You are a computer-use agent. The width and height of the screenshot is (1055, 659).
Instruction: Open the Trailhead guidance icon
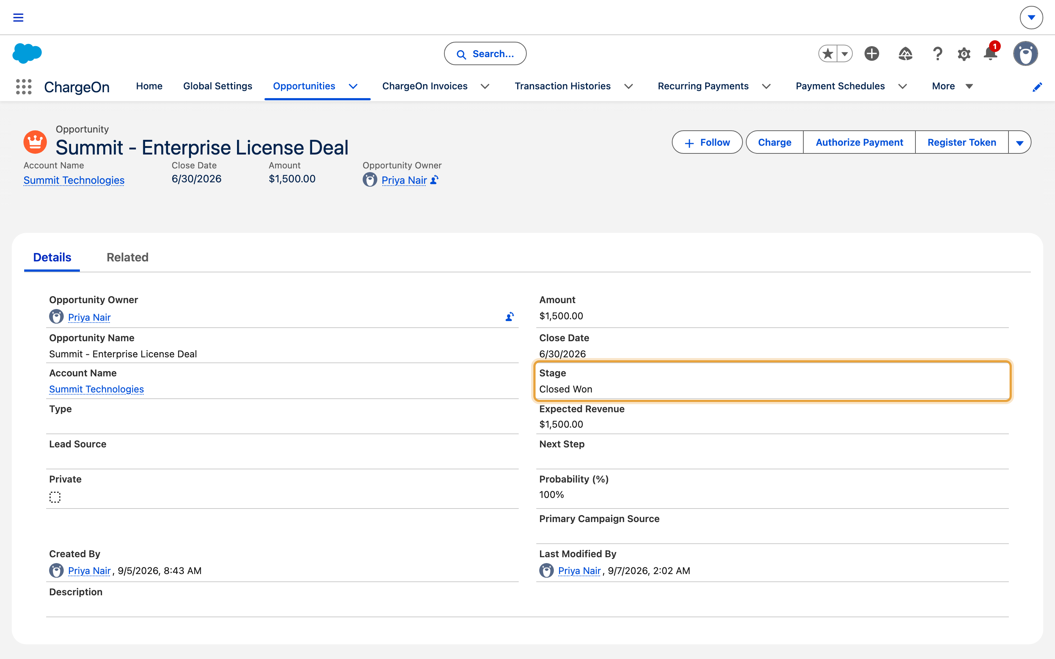click(x=906, y=53)
